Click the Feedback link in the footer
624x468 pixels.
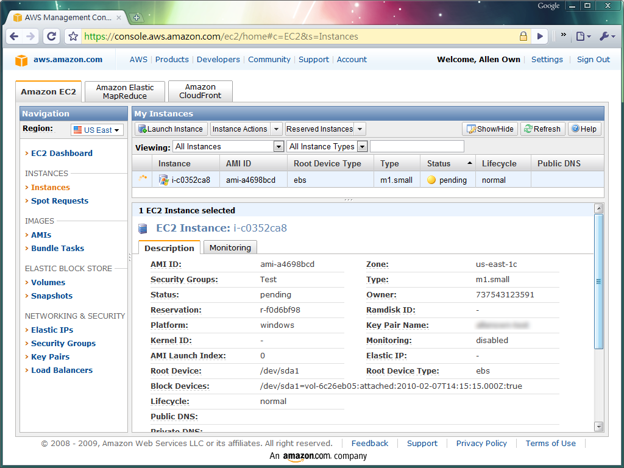[x=370, y=444]
